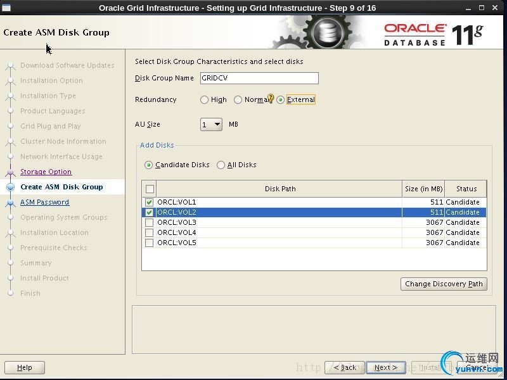Image resolution: width=507 pixels, height=380 pixels.
Task: Click the Help button
Action: click(x=25, y=367)
